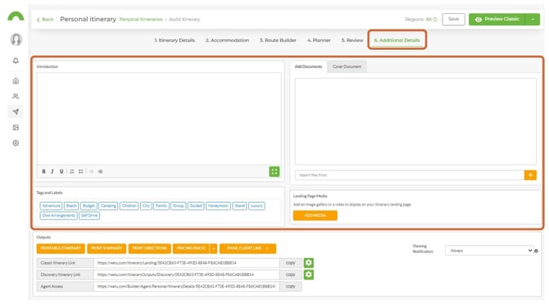The image size is (549, 308).
Task: Click the green Wetu logo
Action: pos(16,16)
